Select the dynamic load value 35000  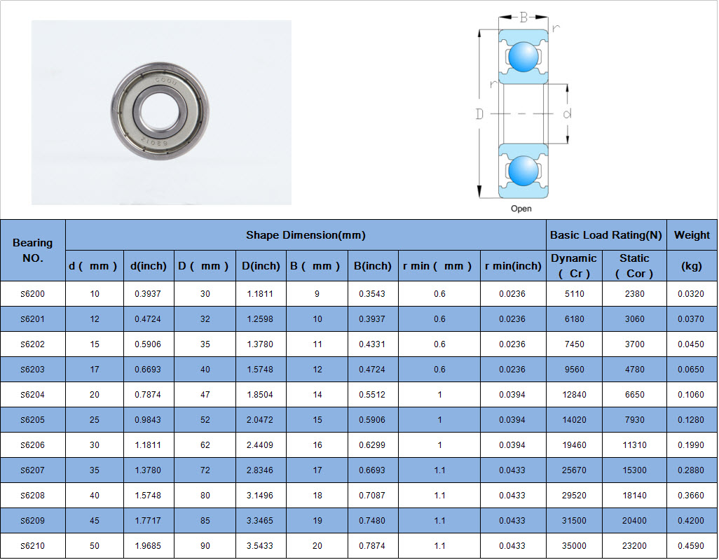[574, 546]
